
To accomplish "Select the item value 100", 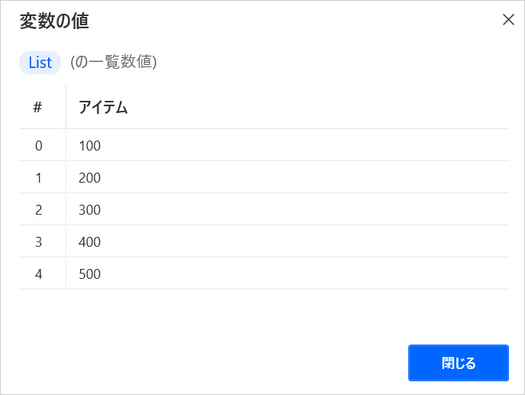I will [89, 145].
